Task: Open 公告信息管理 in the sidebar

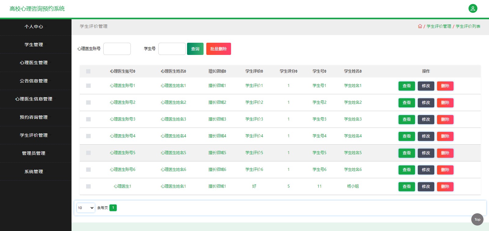Action: pyautogui.click(x=34, y=81)
